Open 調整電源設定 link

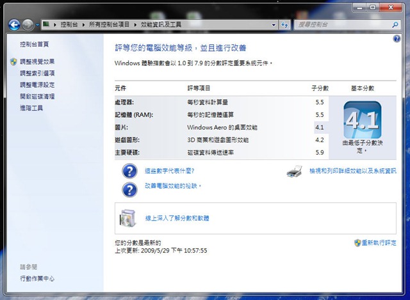[37, 85]
